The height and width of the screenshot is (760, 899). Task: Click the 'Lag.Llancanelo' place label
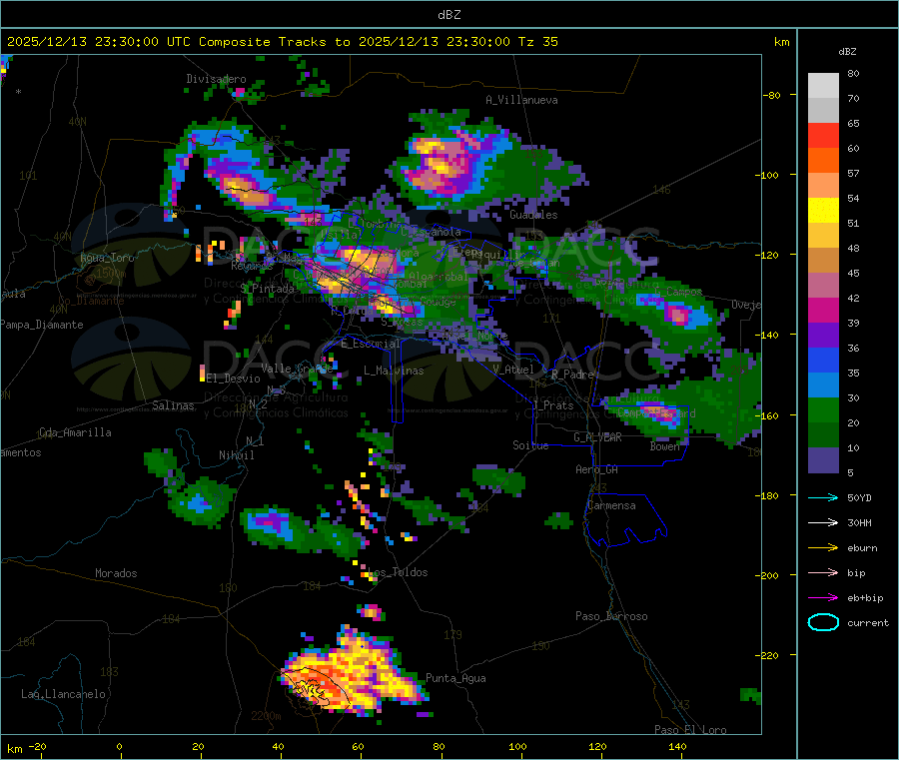(x=64, y=694)
